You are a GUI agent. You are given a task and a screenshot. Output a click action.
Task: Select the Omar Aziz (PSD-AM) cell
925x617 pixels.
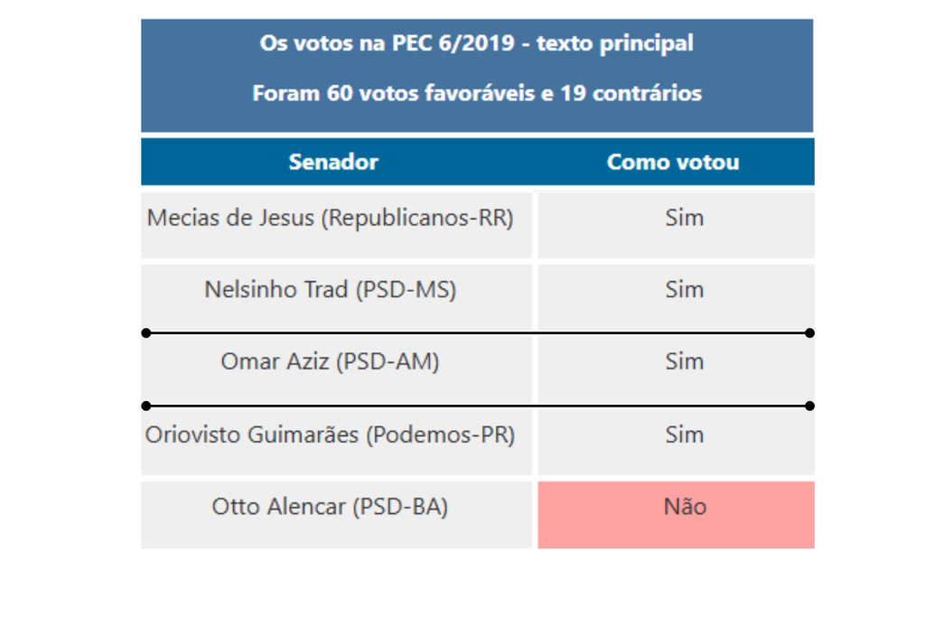point(336,369)
